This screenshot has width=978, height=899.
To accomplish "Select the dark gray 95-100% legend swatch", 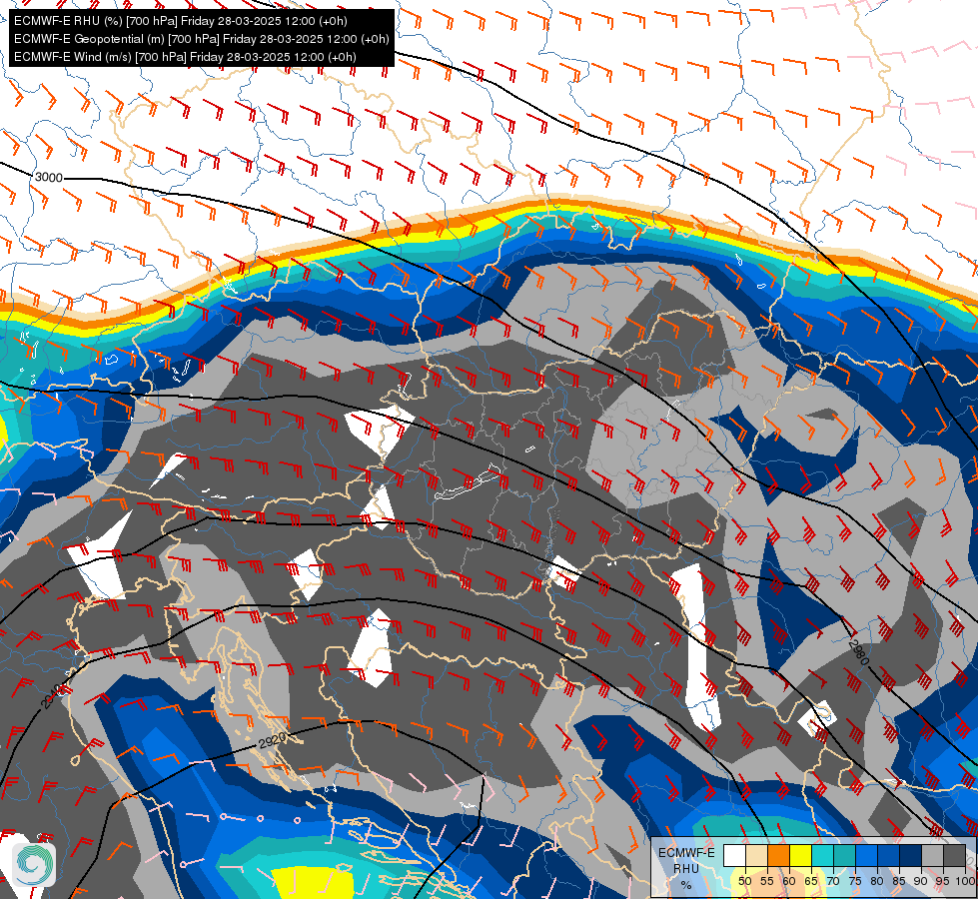I will point(954,855).
